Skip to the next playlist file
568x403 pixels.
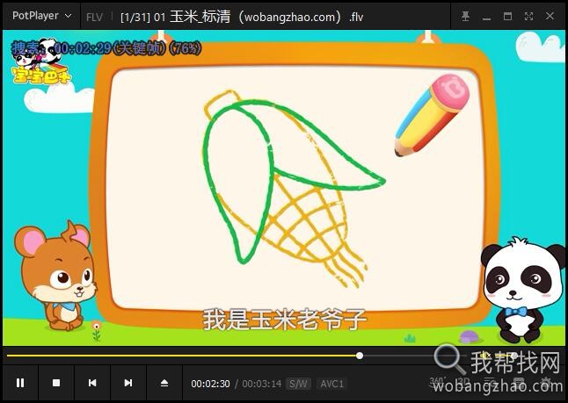pos(128,383)
